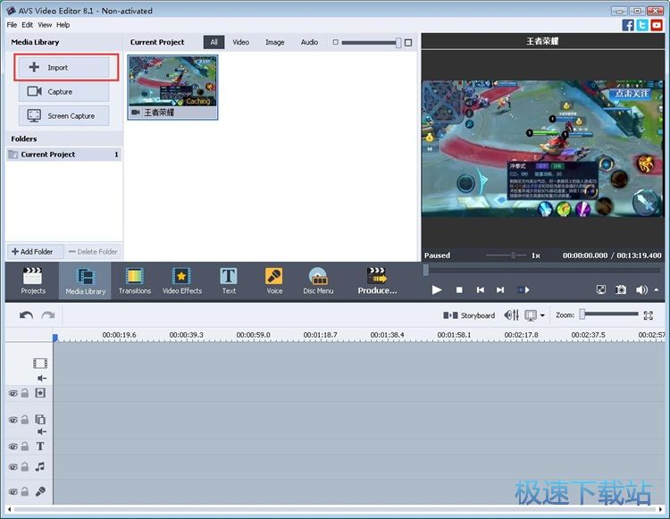Open the View menu
670x519 pixels.
pyautogui.click(x=45, y=25)
